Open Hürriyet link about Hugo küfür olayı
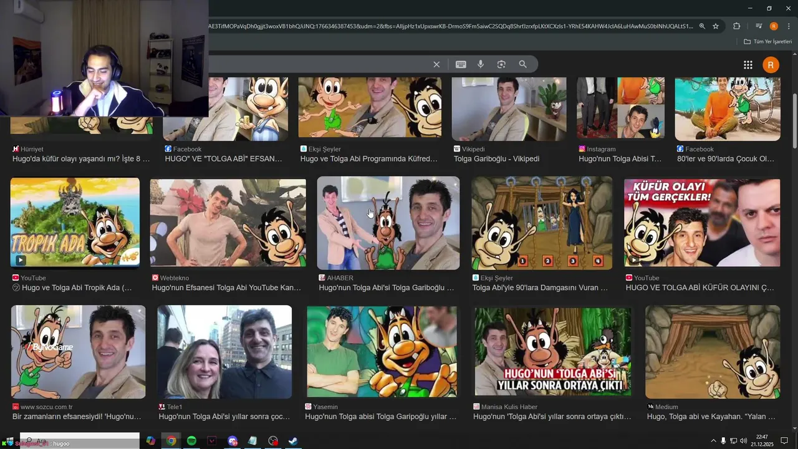798x449 pixels. tap(81, 159)
